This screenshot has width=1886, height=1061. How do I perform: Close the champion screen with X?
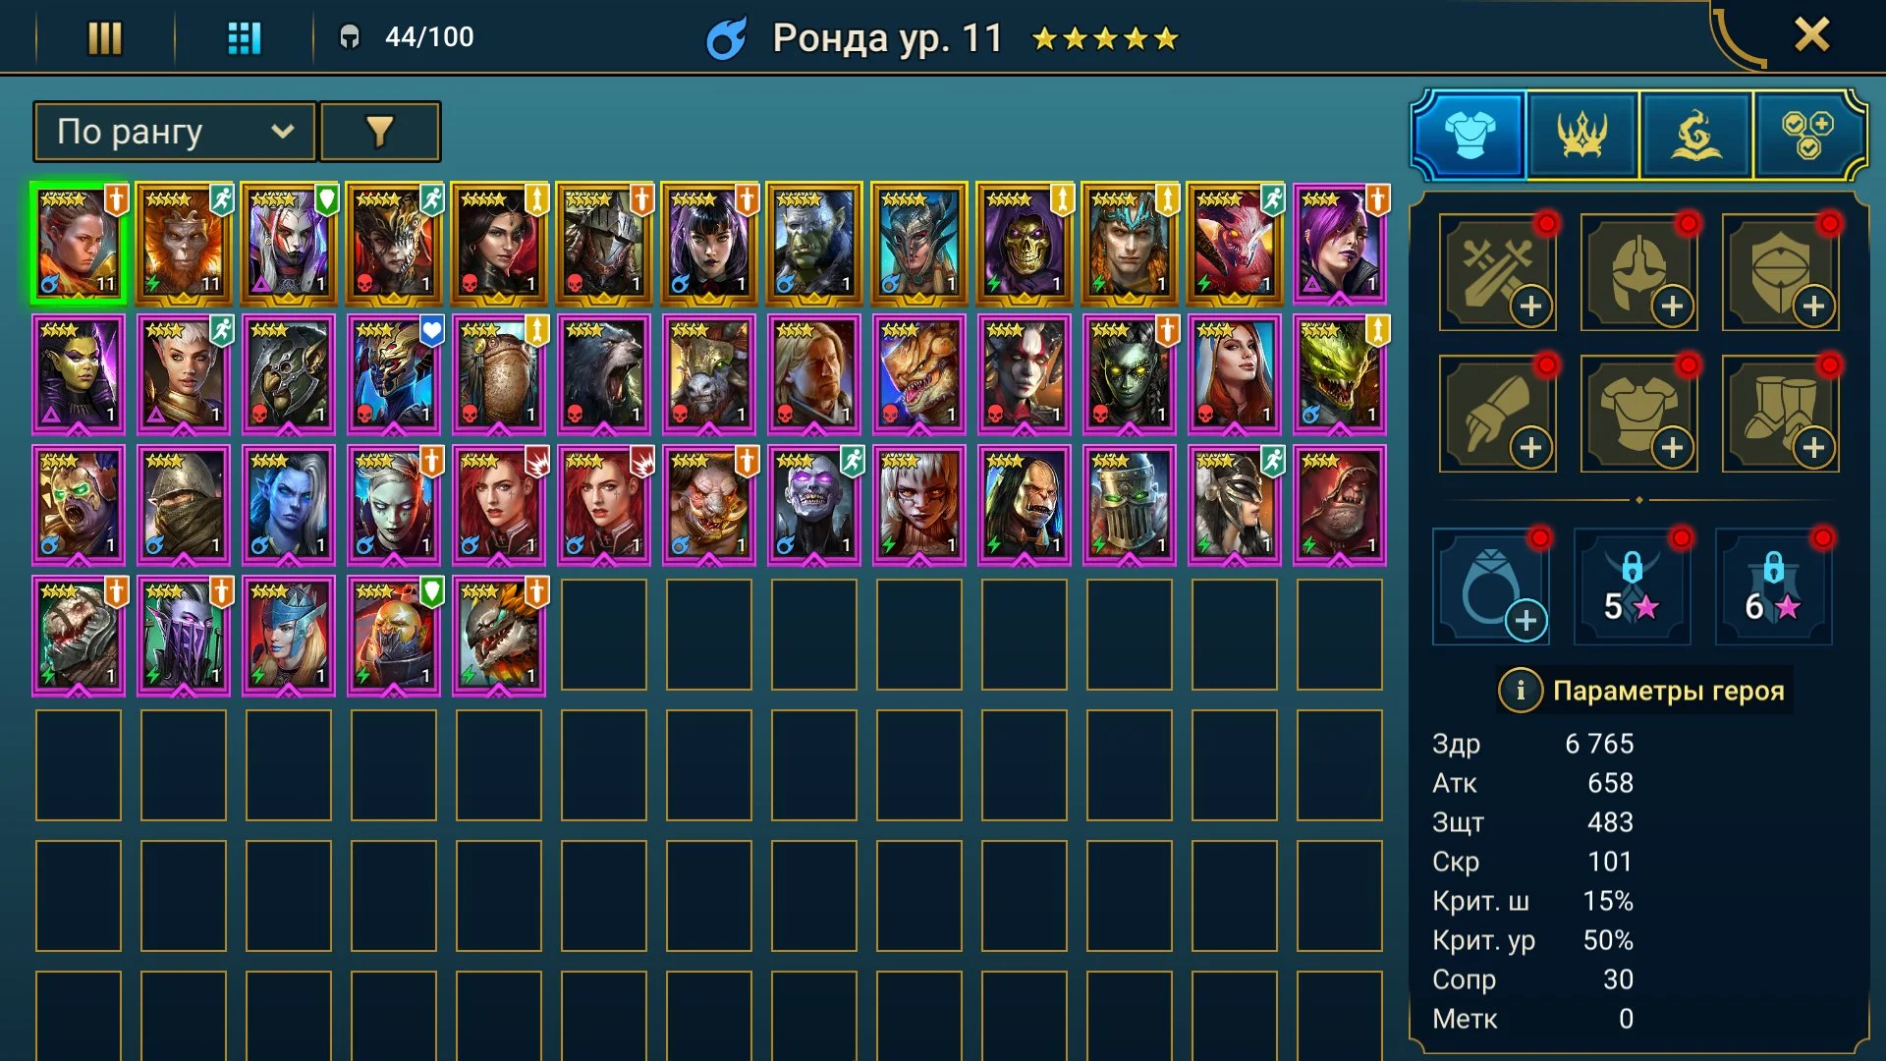1812,35
